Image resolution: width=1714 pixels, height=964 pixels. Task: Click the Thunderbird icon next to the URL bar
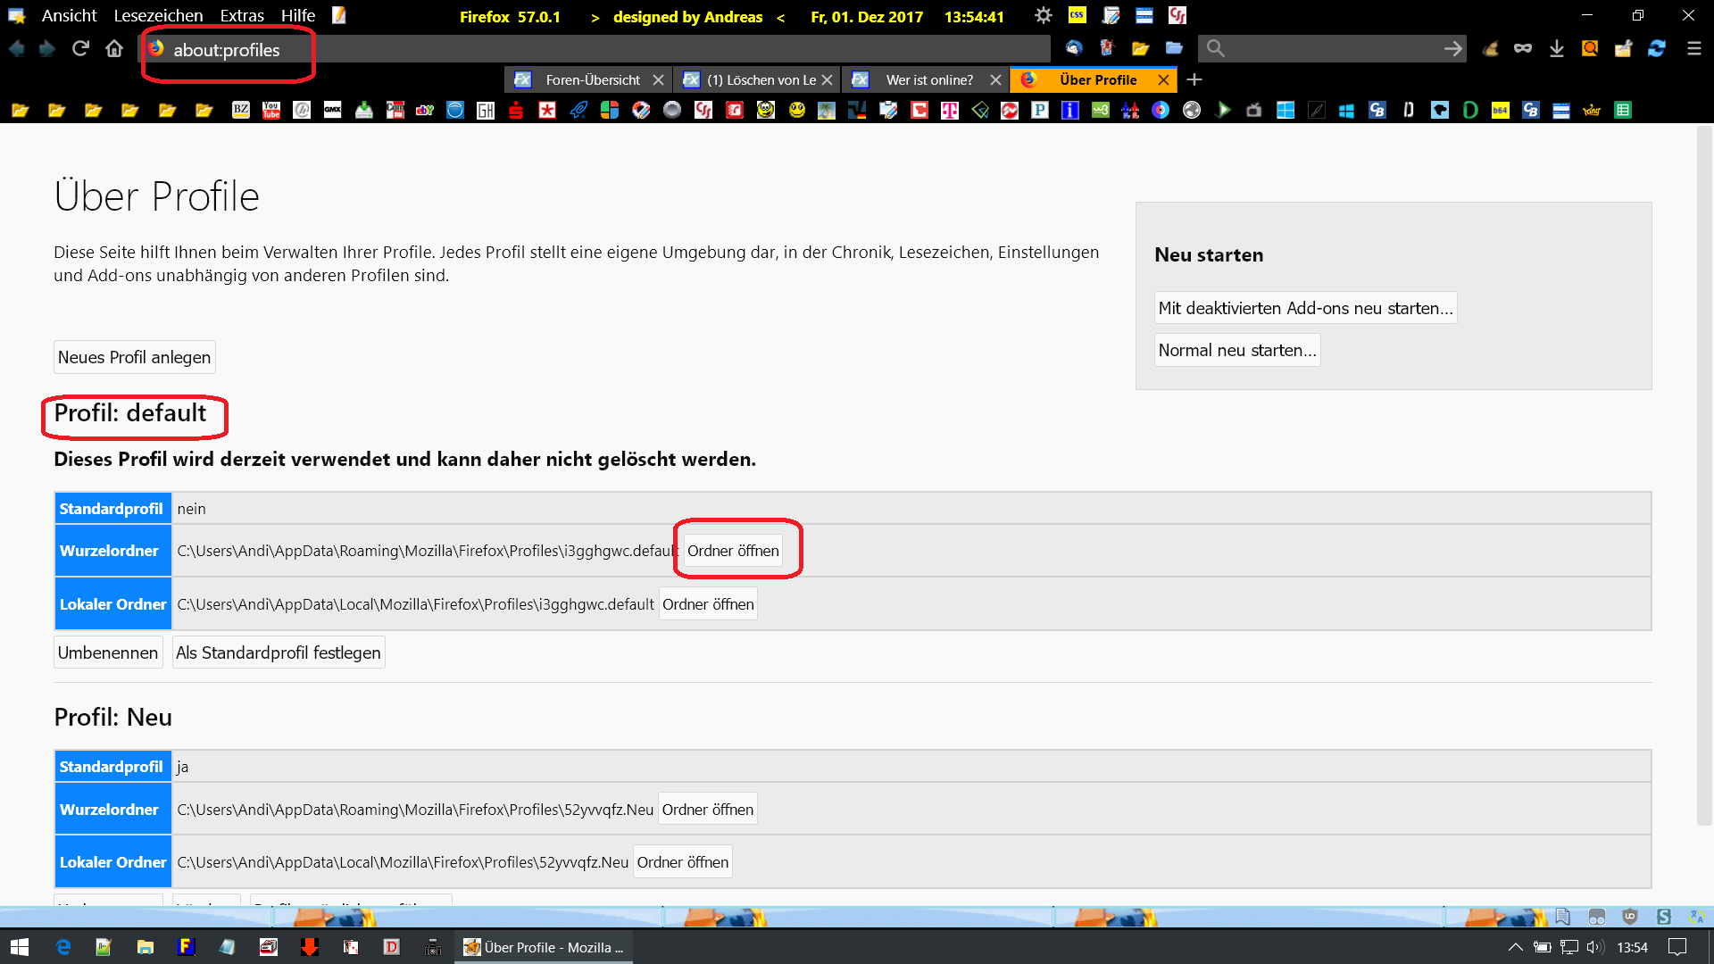(x=1074, y=48)
